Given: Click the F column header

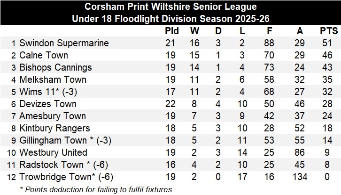Looking at the screenshot, I should (270, 31).
